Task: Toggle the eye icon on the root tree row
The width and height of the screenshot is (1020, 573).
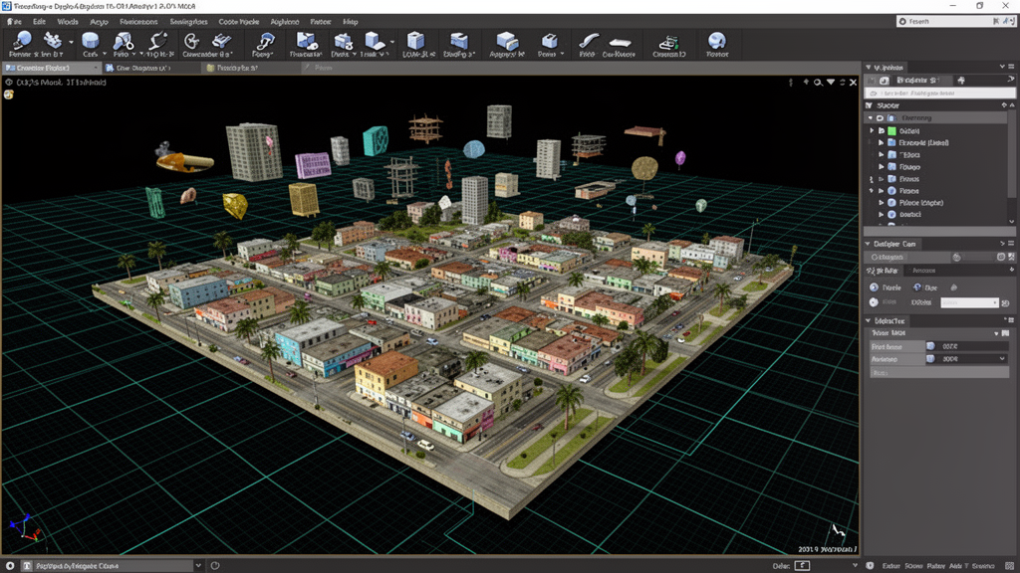Action: tap(880, 118)
